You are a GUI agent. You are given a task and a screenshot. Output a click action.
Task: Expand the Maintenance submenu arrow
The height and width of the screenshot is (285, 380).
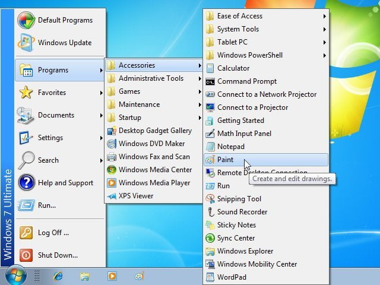pos(199,104)
